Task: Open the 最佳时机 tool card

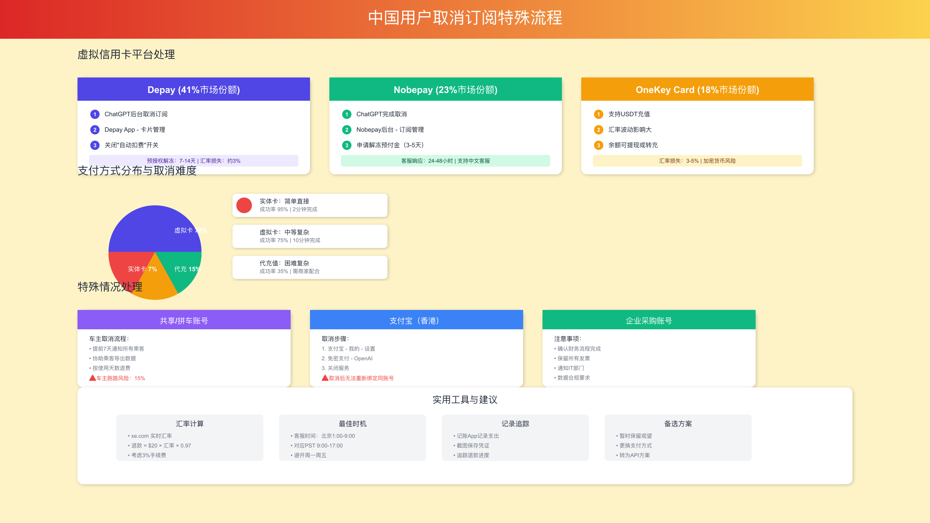Action: [x=353, y=438]
